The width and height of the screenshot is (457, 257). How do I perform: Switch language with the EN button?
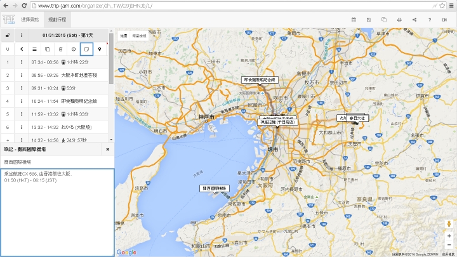pyautogui.click(x=444, y=20)
